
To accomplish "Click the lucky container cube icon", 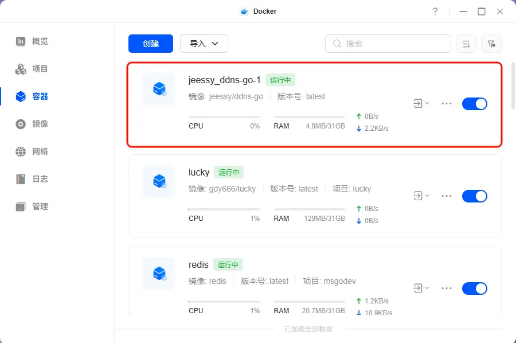I will (159, 181).
